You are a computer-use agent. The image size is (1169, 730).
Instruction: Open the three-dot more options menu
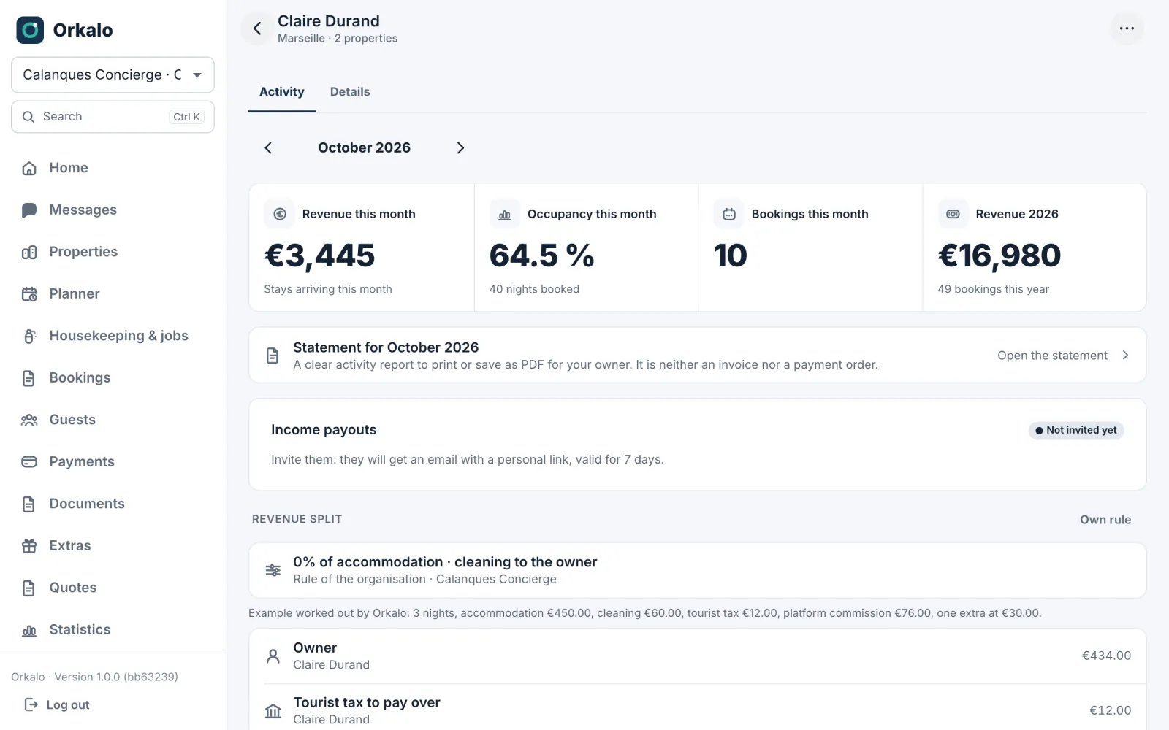point(1127,28)
